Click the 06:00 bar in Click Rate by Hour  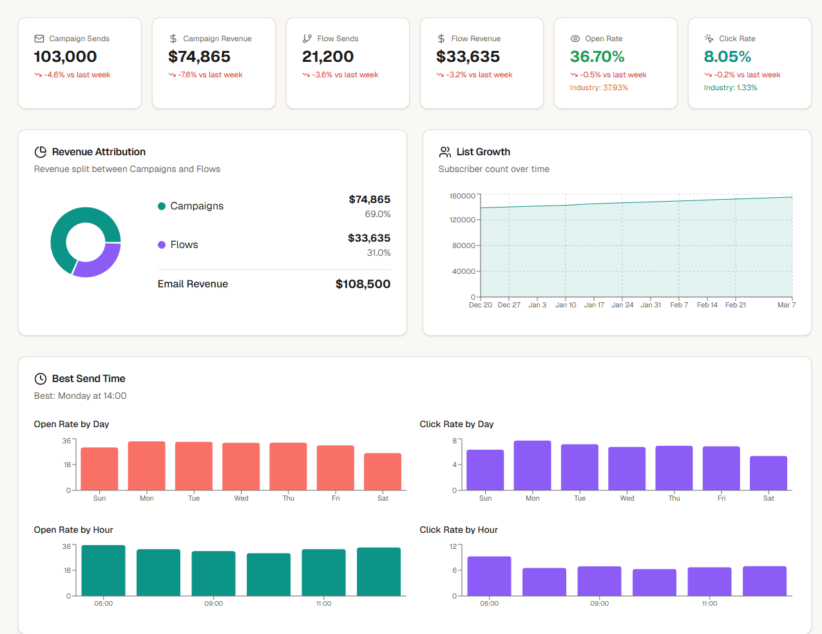coord(489,577)
